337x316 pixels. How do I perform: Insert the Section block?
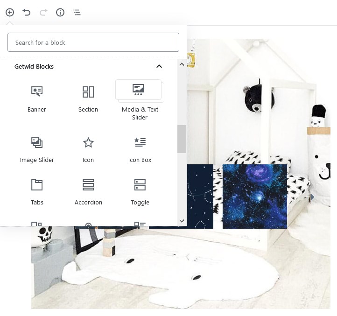(x=88, y=99)
